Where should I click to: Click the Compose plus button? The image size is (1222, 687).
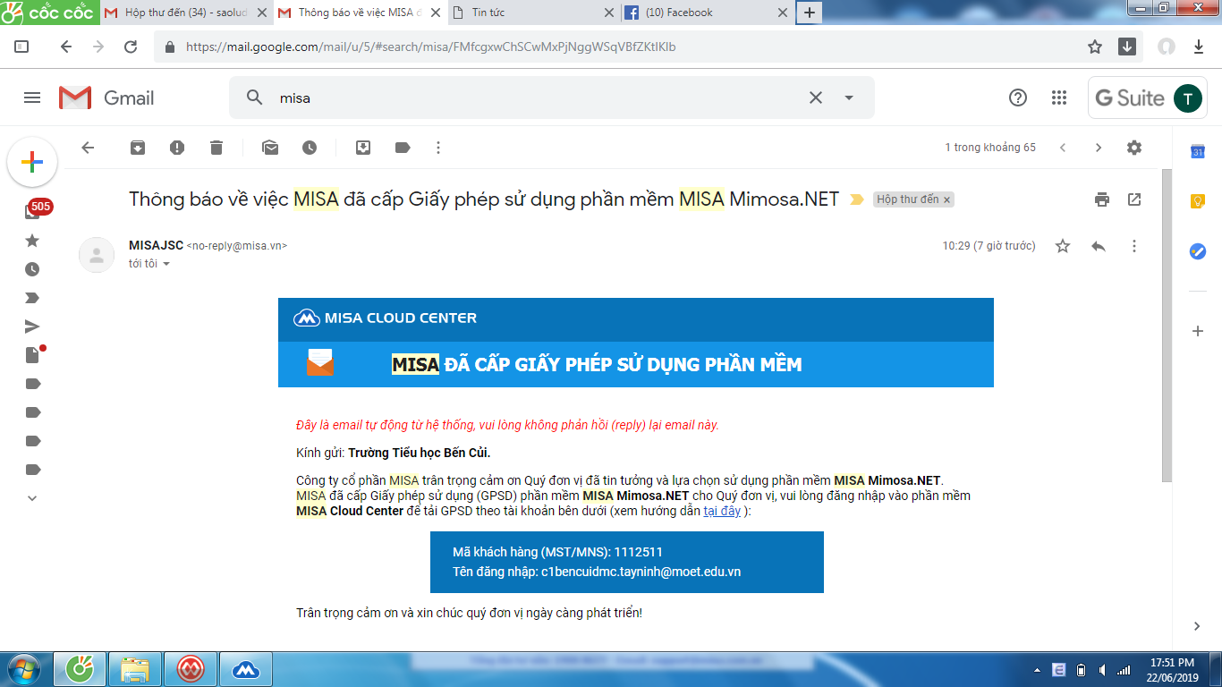tap(32, 162)
